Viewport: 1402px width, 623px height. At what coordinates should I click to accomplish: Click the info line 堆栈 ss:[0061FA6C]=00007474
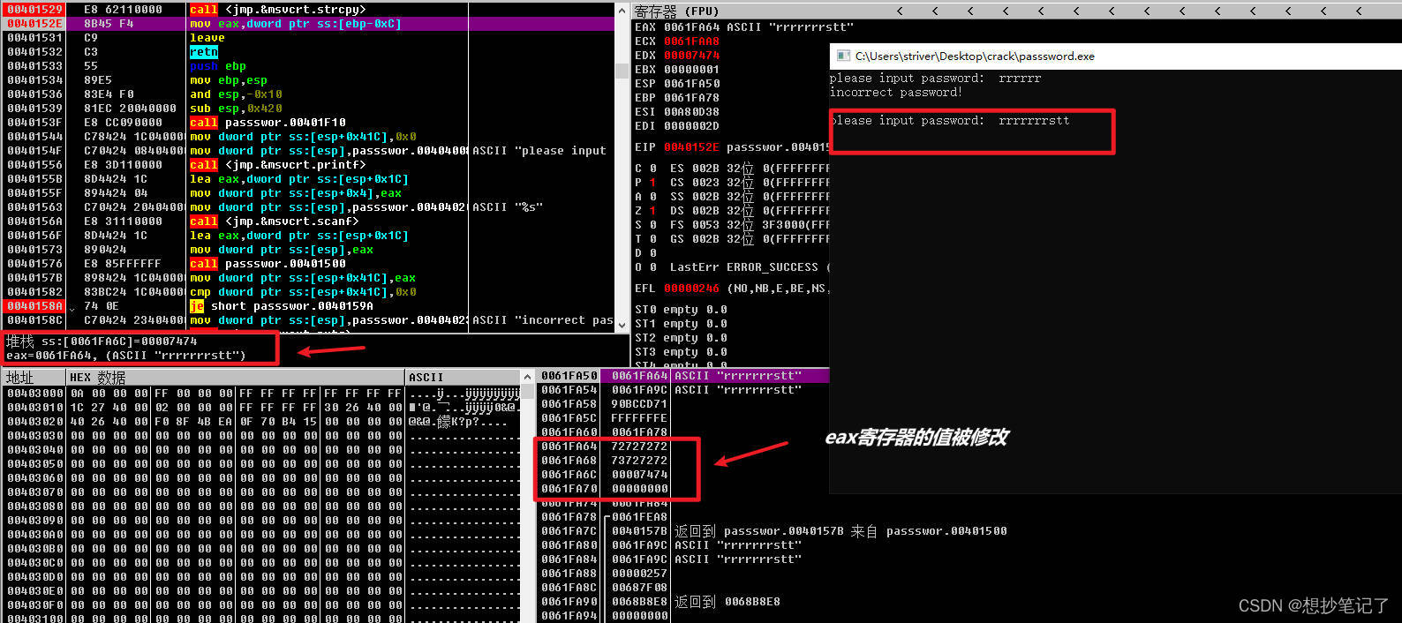(102, 341)
